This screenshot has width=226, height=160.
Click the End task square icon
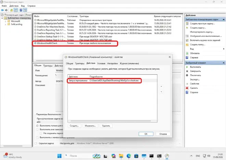[187, 71]
